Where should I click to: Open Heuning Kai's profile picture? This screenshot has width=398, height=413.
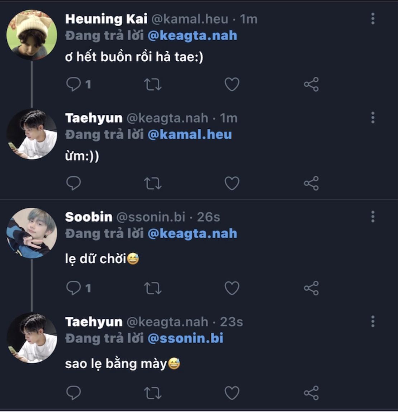[32, 35]
